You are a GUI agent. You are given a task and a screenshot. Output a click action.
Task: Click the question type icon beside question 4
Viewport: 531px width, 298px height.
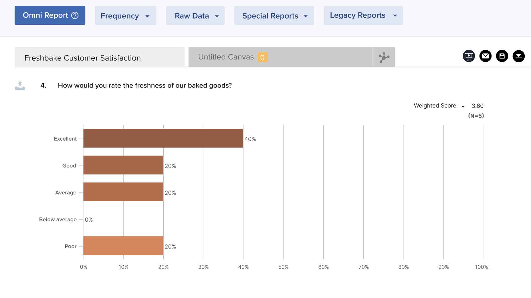tap(20, 86)
